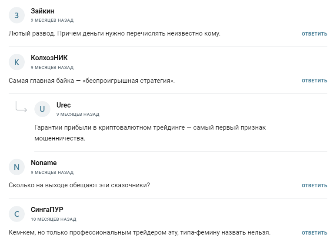Viewport: 333px width, 248px height.
Task: Reply to Noname's comment
Action: pyautogui.click(x=314, y=186)
